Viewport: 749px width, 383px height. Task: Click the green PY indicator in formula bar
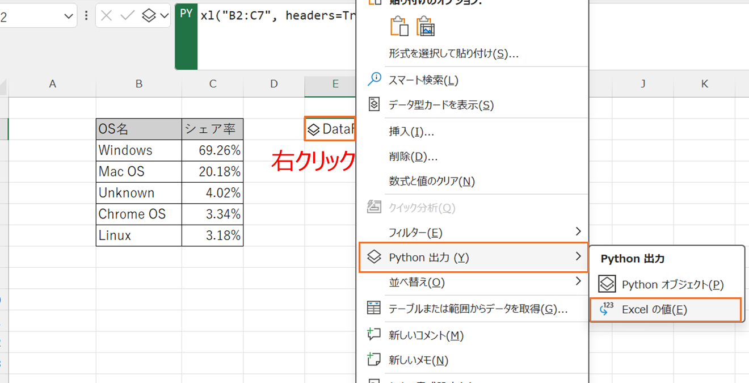[186, 12]
